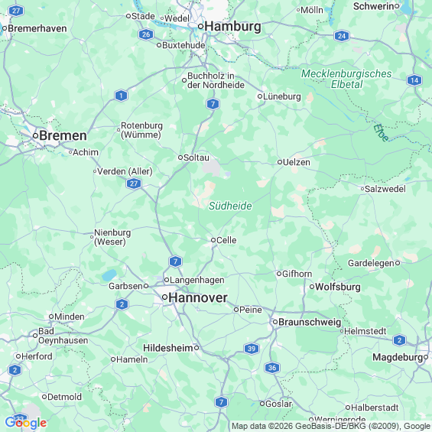The height and width of the screenshot is (432, 432).
Task: Click the Mecklenburgisches Elbetal label
Action: [346, 79]
